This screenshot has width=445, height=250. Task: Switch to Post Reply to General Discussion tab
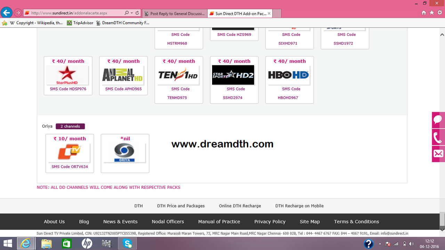pos(175,14)
